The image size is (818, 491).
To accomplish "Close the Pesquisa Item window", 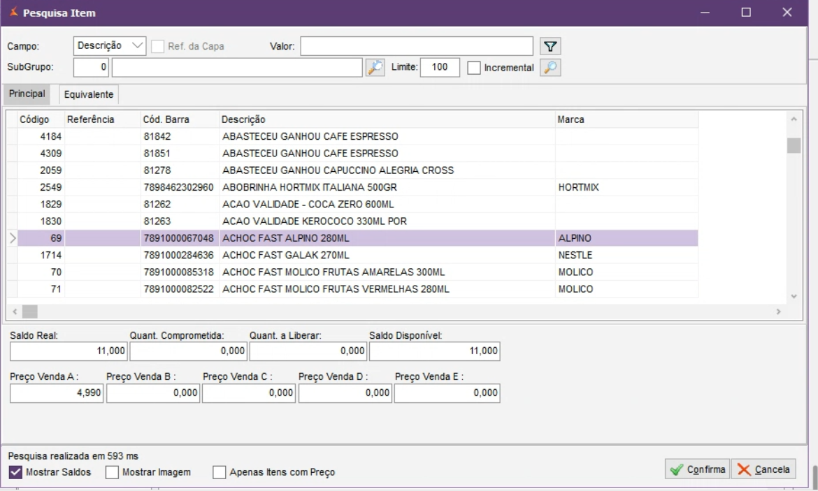I will (x=787, y=13).
